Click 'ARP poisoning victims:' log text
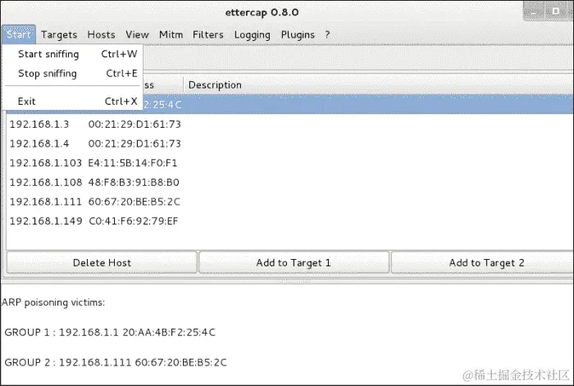Image resolution: width=574 pixels, height=386 pixels. [53, 302]
